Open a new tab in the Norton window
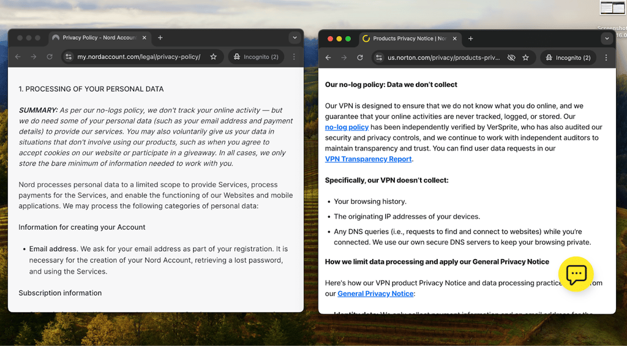This screenshot has height=346, width=627. coord(471,39)
